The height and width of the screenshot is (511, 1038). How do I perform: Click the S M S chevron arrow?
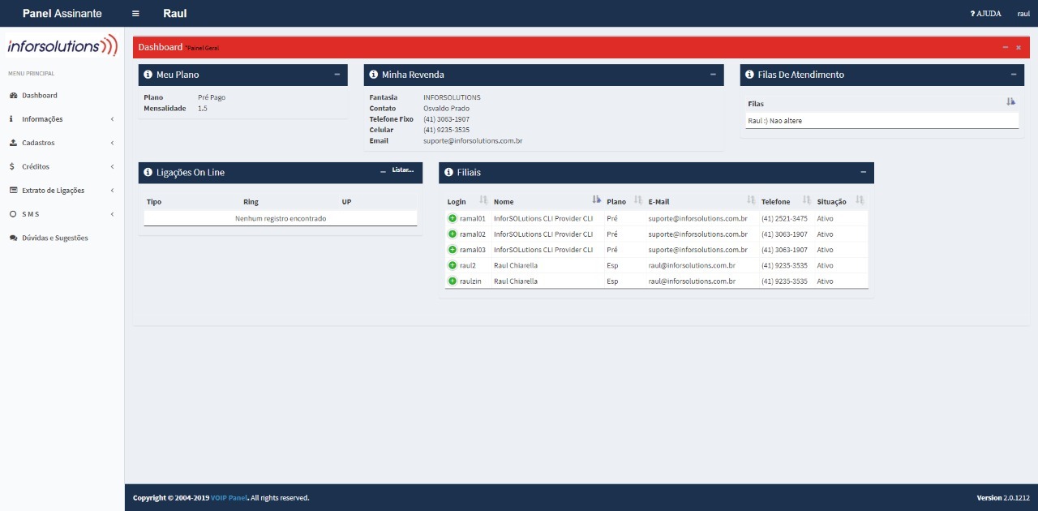coord(112,214)
